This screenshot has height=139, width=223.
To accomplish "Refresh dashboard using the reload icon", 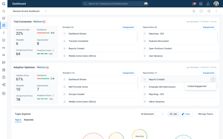I will point(201,11).
